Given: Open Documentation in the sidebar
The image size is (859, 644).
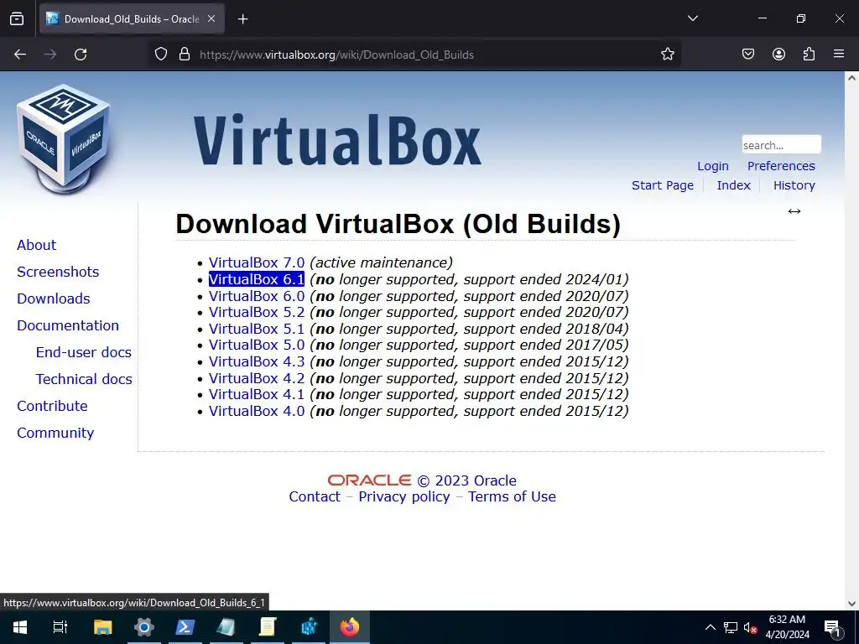Looking at the screenshot, I should pos(67,325).
